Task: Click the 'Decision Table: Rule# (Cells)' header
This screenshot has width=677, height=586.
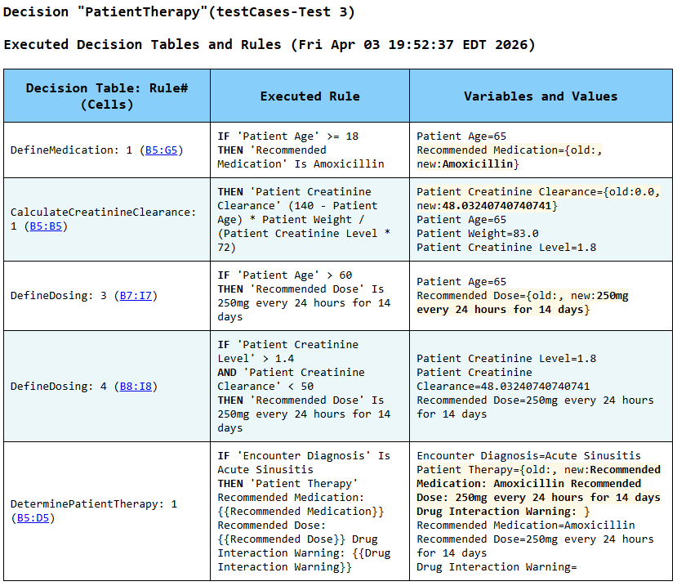Action: 107,96
